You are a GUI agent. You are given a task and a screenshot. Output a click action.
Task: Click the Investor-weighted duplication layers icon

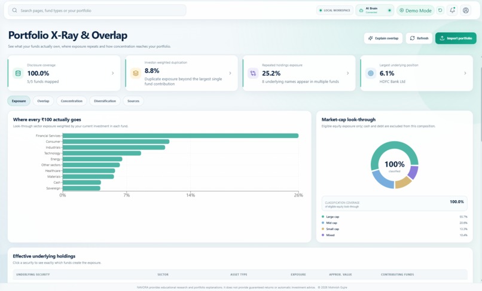136,73
